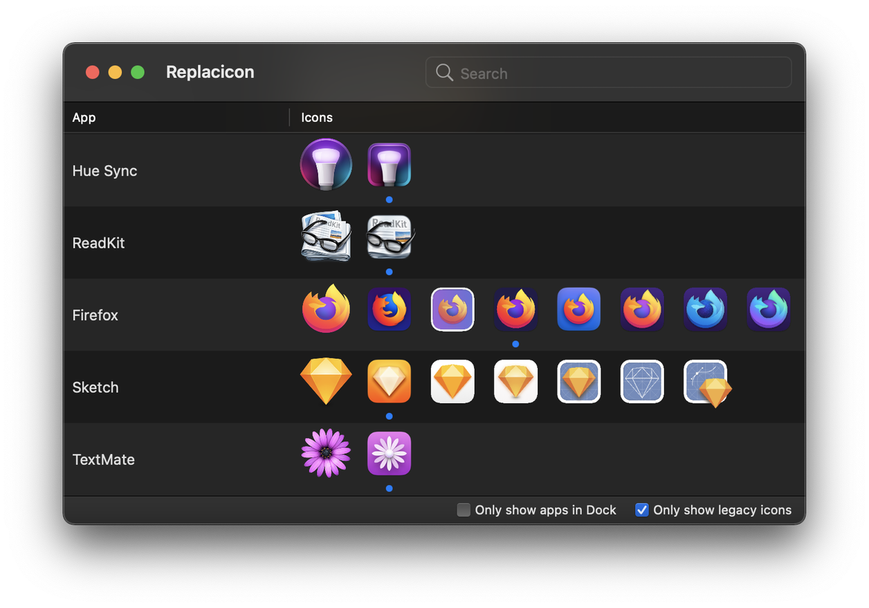Select the Sketch blueprint icon with overlapping corner diamond
The image size is (869, 608).
(707, 383)
